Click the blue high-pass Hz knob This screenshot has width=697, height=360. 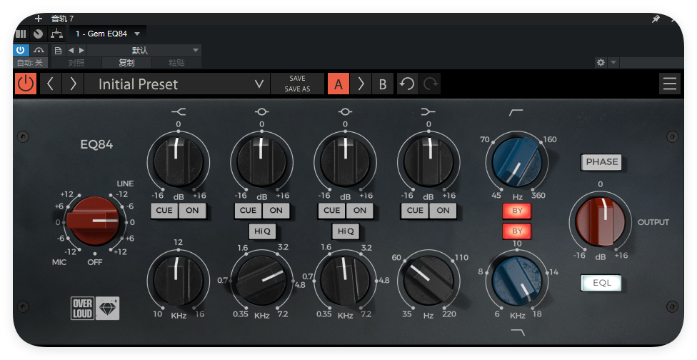[517, 161]
